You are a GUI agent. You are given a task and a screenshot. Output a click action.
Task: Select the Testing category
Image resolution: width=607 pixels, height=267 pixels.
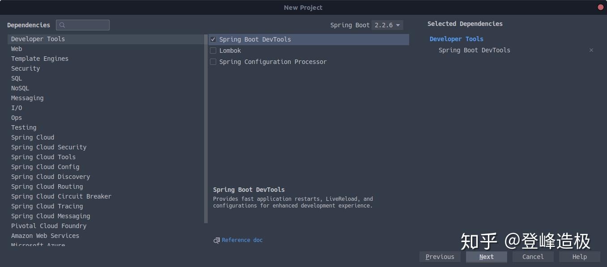[x=24, y=127]
